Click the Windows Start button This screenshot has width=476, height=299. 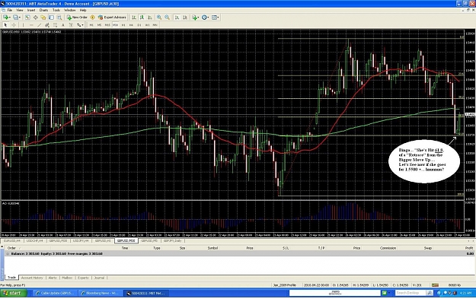click(14, 293)
